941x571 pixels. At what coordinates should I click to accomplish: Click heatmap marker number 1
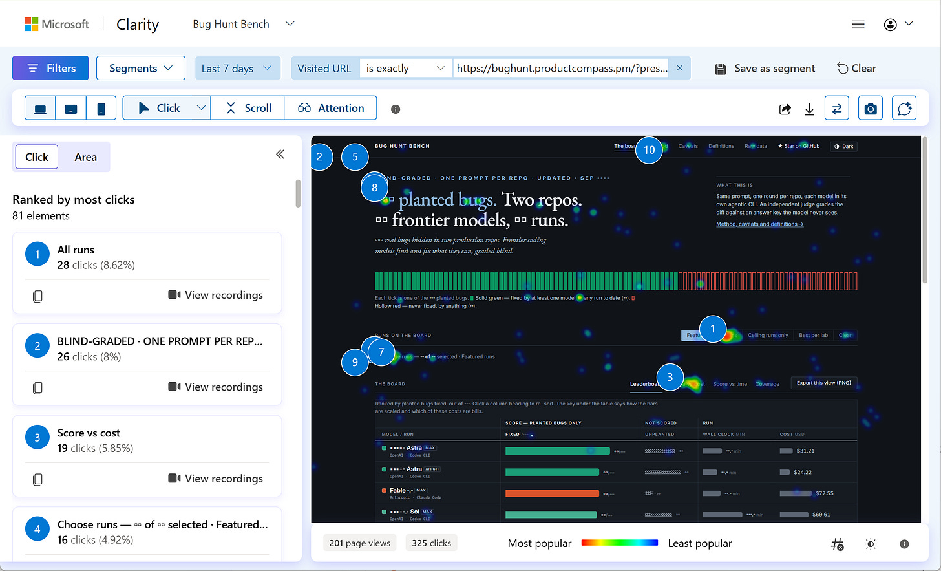[x=713, y=329]
